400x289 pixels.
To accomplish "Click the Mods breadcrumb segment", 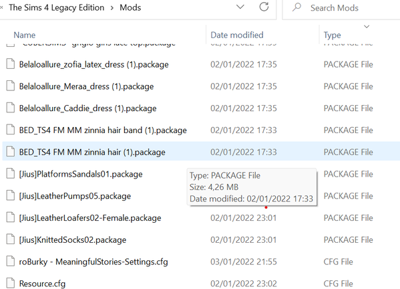I will click(130, 7).
